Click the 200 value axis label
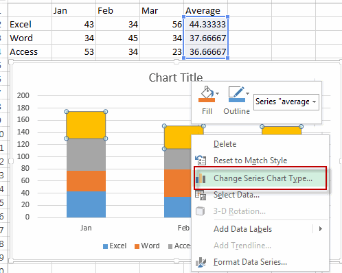The image size is (342, 273). point(23,95)
